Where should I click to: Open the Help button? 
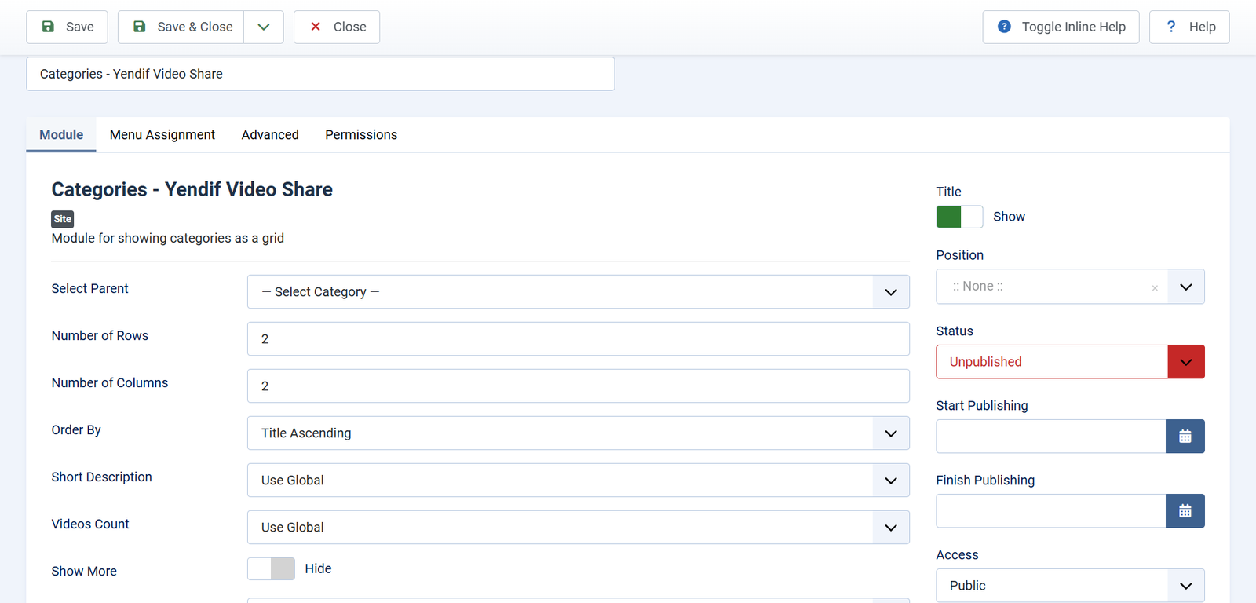pos(1189,27)
